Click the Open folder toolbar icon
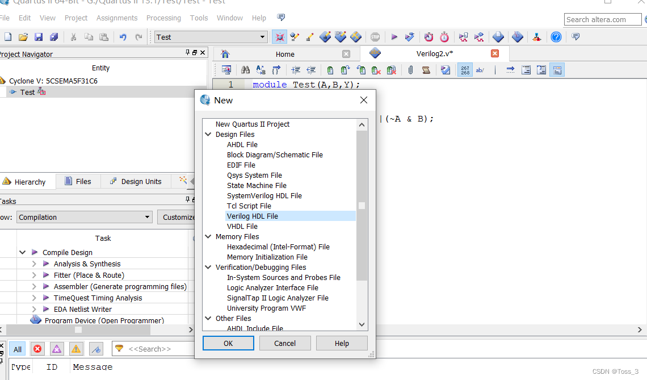The height and width of the screenshot is (380, 647). [x=23, y=37]
